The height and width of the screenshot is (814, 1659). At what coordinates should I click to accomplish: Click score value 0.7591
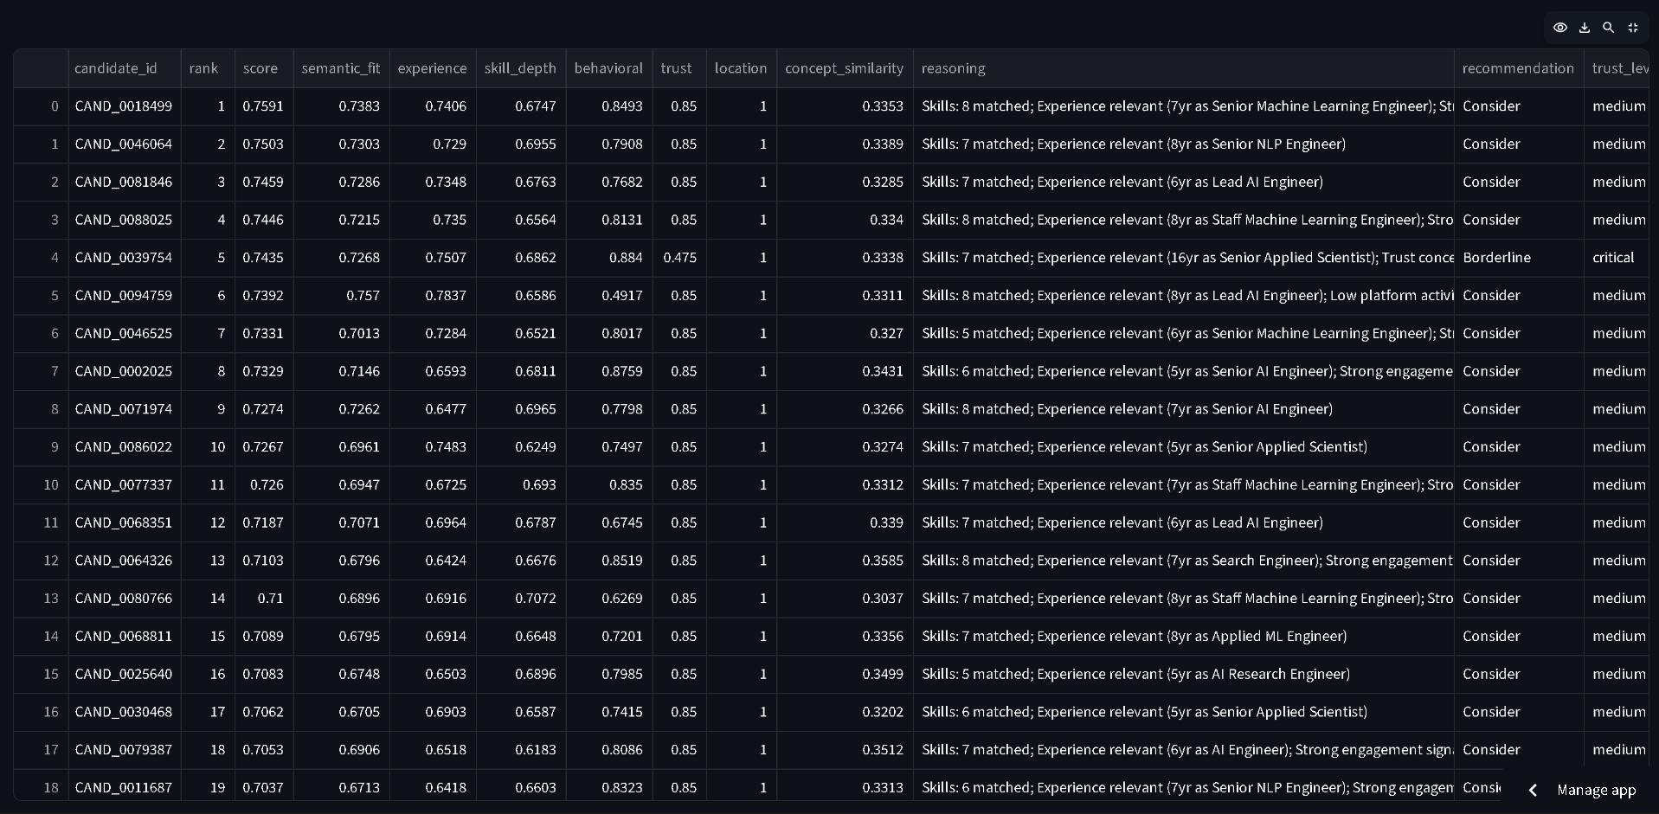click(264, 106)
